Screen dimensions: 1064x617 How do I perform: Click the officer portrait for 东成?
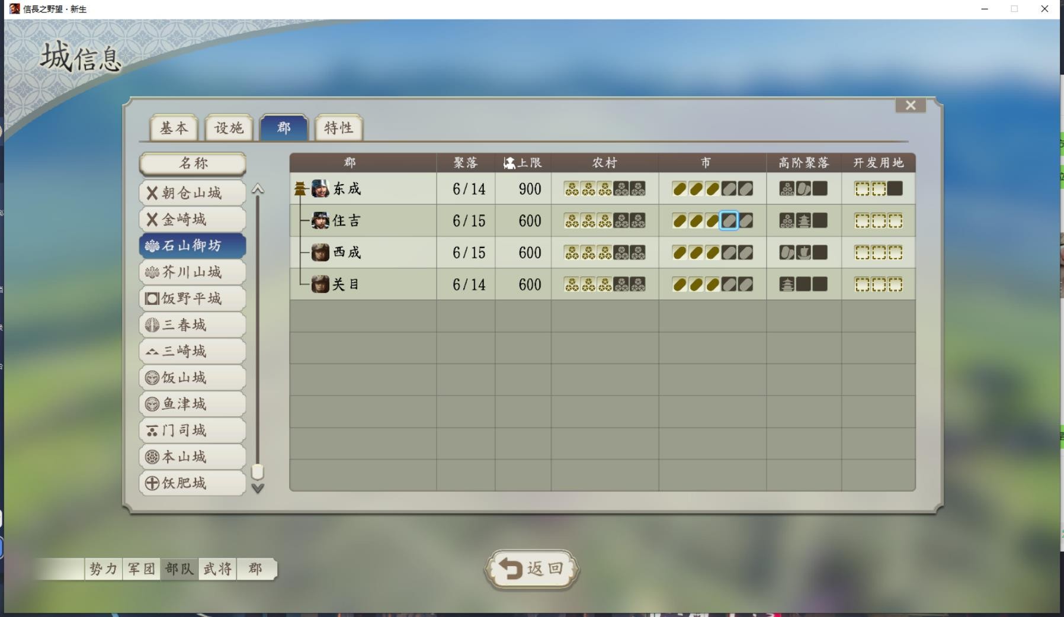point(321,189)
